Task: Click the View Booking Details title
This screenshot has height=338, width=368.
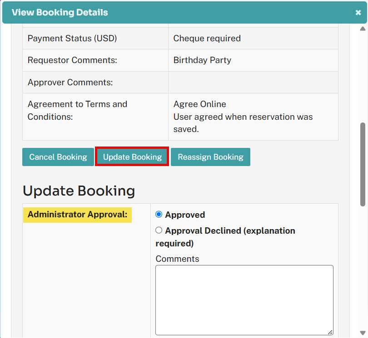Action: tap(60, 12)
